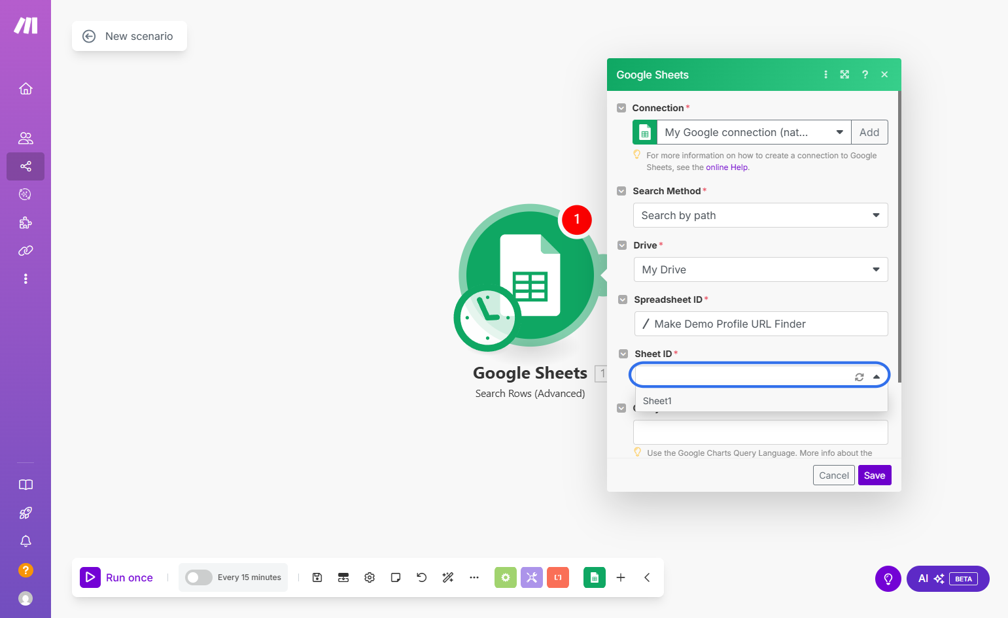Open the user profile avatar
Screen dimensions: 1008x618
26,598
